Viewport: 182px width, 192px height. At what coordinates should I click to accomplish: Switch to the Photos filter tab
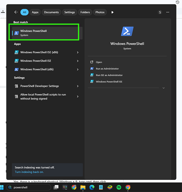[100, 12]
